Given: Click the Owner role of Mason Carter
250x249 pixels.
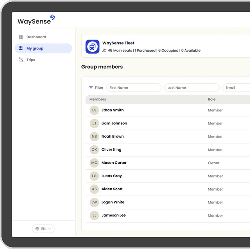Looking at the screenshot, I should click(214, 163).
